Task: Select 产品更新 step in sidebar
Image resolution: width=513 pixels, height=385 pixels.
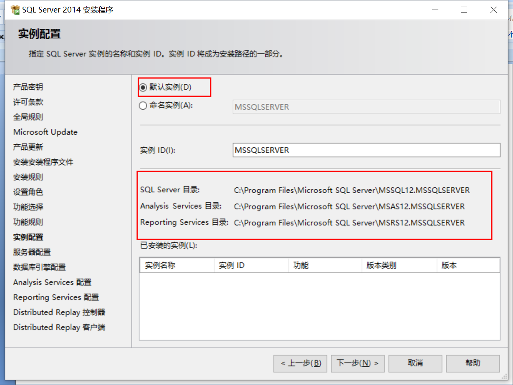Action: click(x=28, y=147)
